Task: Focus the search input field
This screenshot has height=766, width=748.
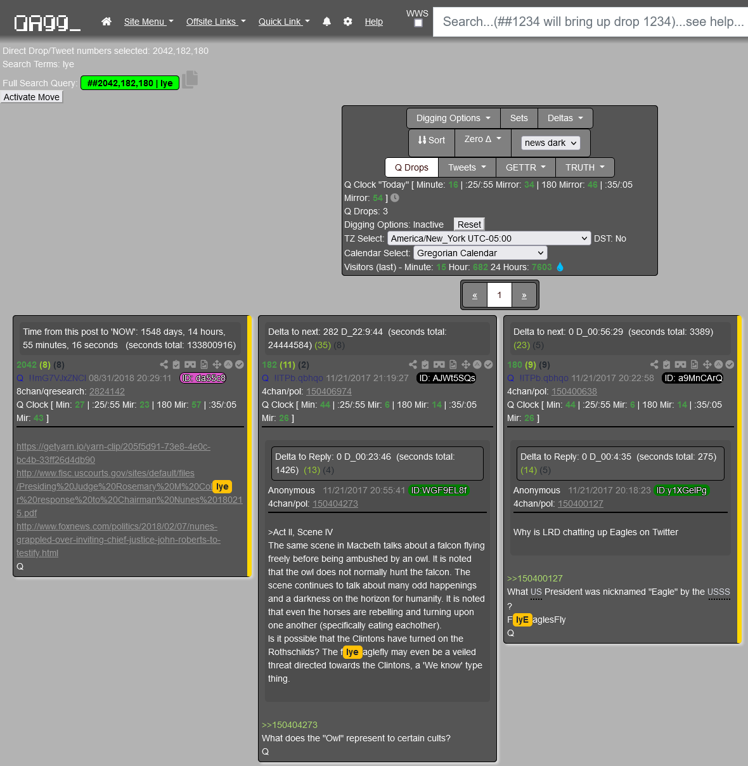Action: pos(591,22)
